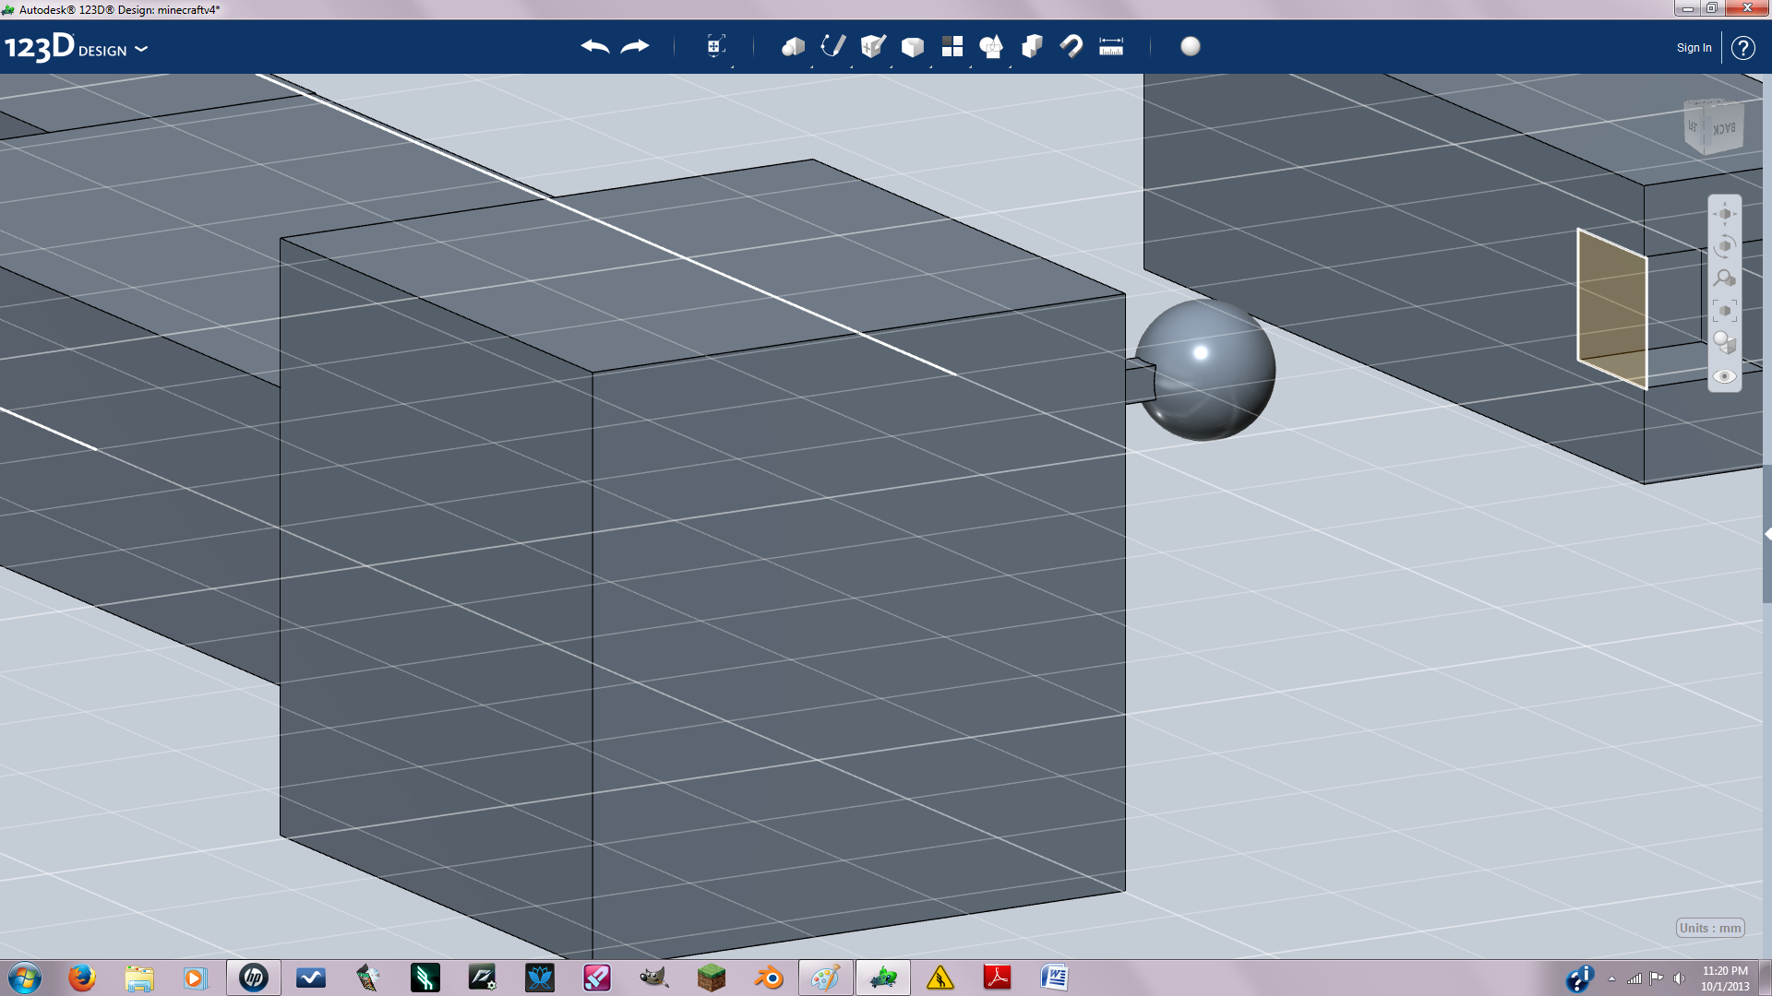Open the Construct tool

click(873, 46)
